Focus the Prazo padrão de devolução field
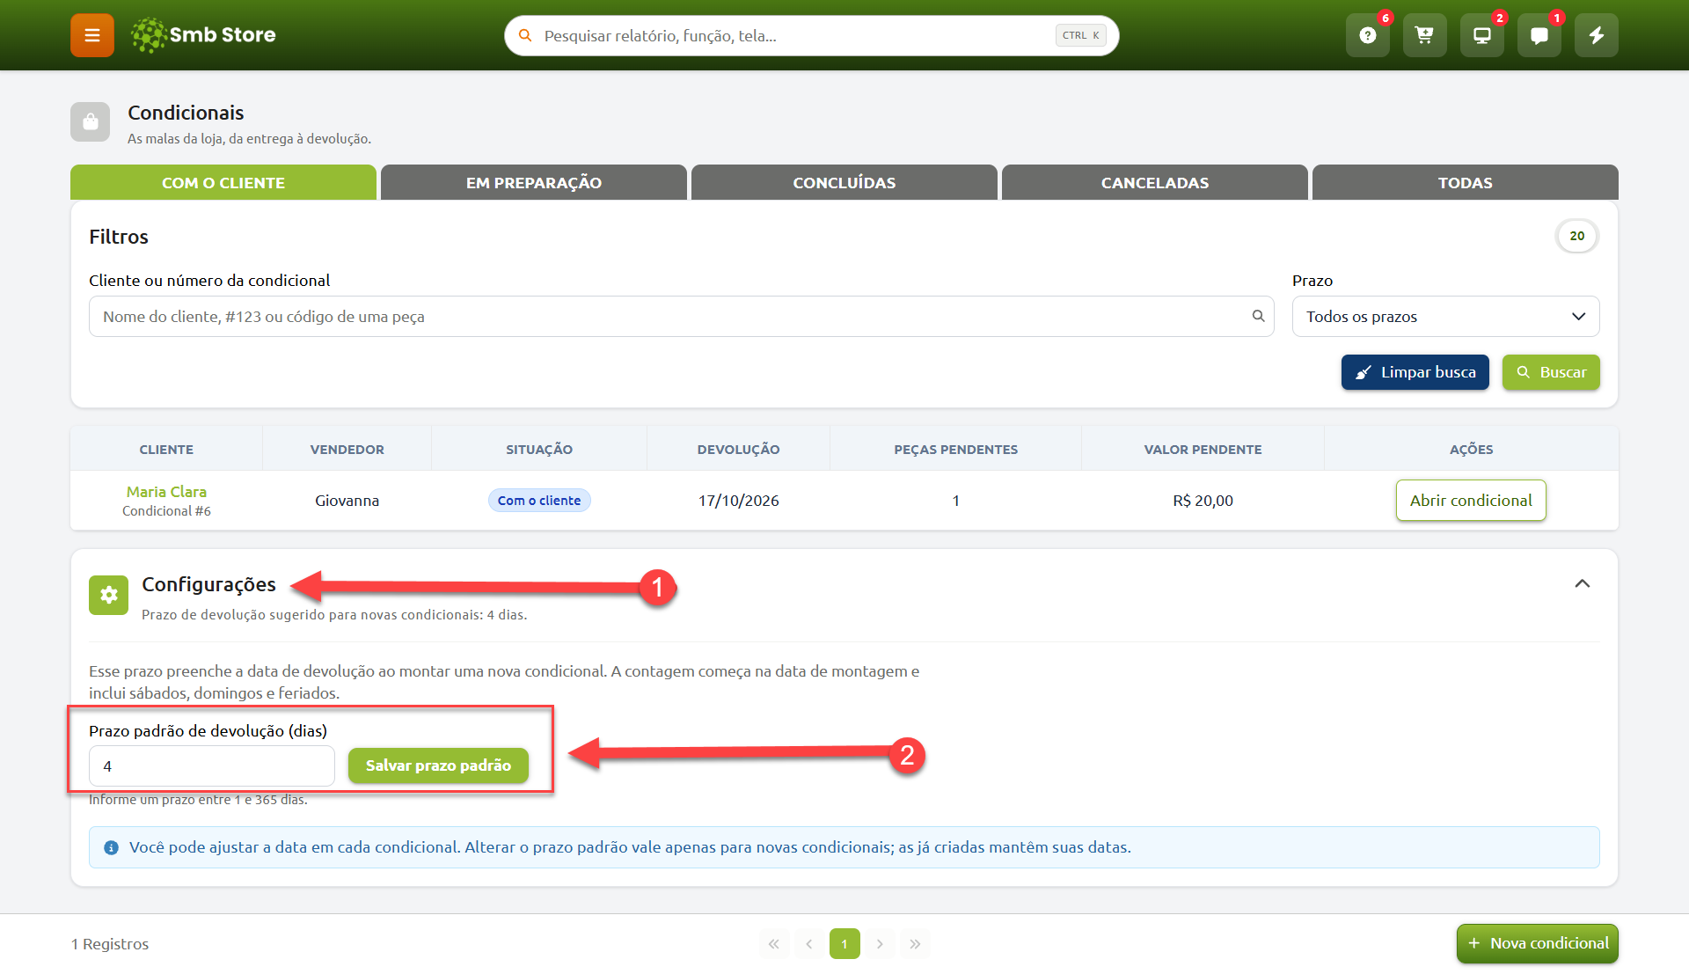 212,766
